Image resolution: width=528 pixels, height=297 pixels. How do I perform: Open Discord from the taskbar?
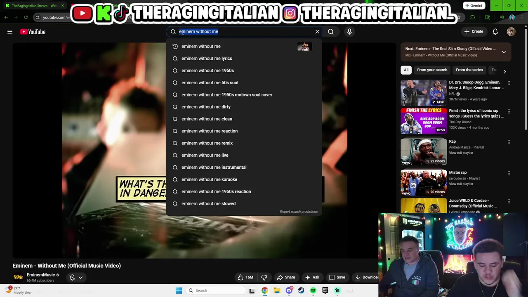(289, 290)
